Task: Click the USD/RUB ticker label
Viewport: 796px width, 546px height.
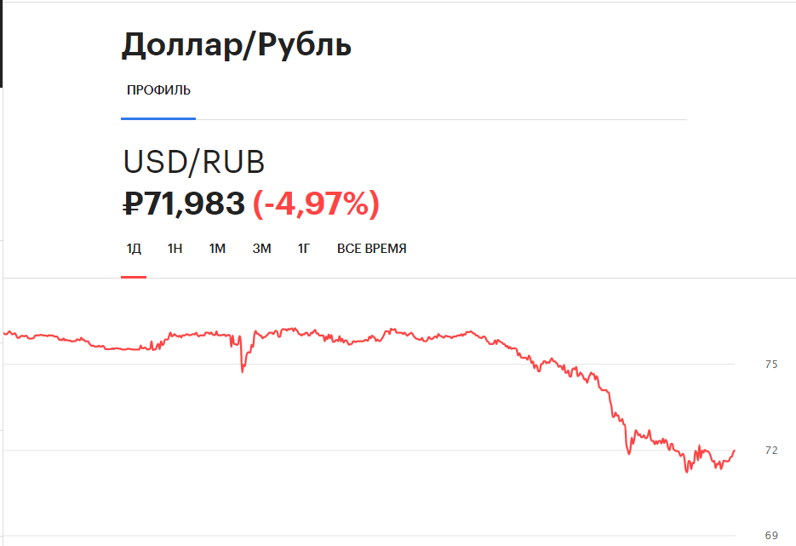Action: pos(194,162)
